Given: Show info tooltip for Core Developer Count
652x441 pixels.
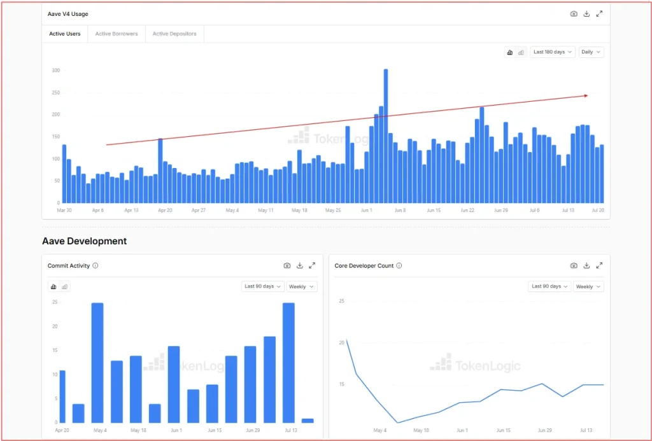Looking at the screenshot, I should pos(399,265).
